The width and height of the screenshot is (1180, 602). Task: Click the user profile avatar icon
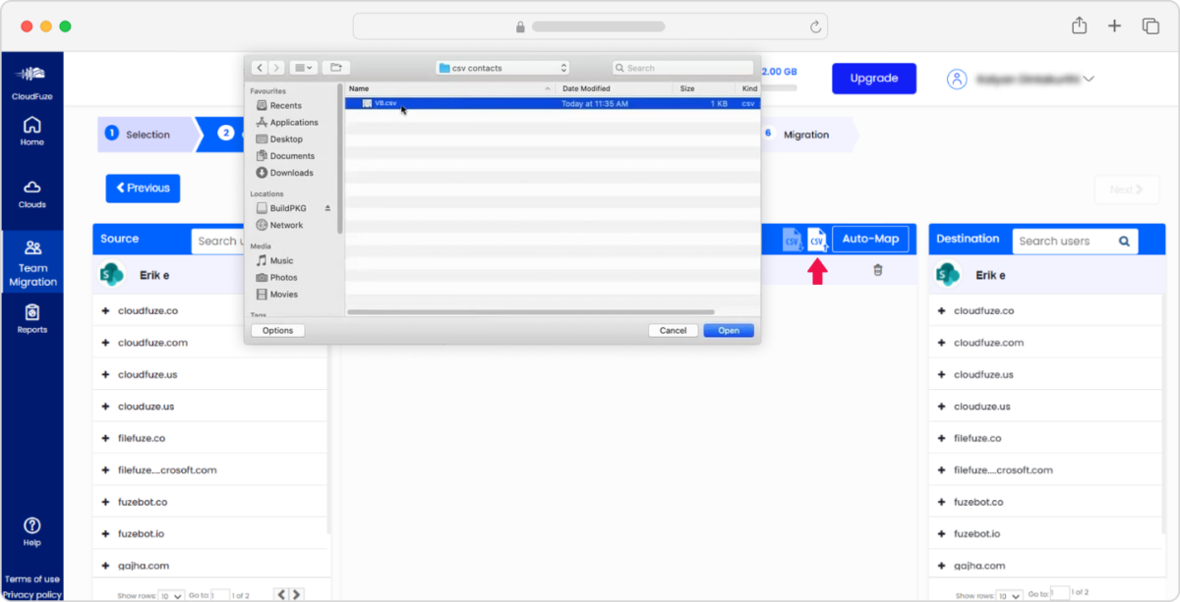(x=957, y=79)
